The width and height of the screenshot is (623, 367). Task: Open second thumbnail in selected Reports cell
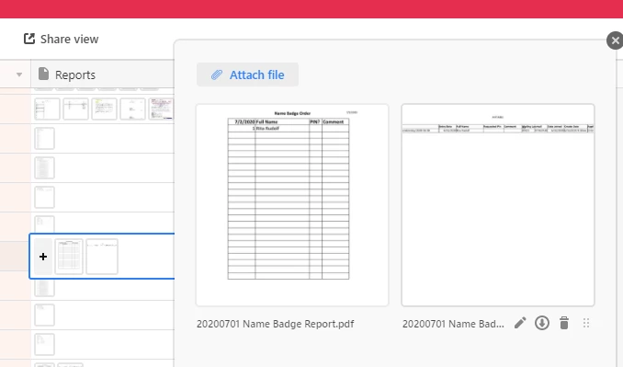[x=102, y=257]
